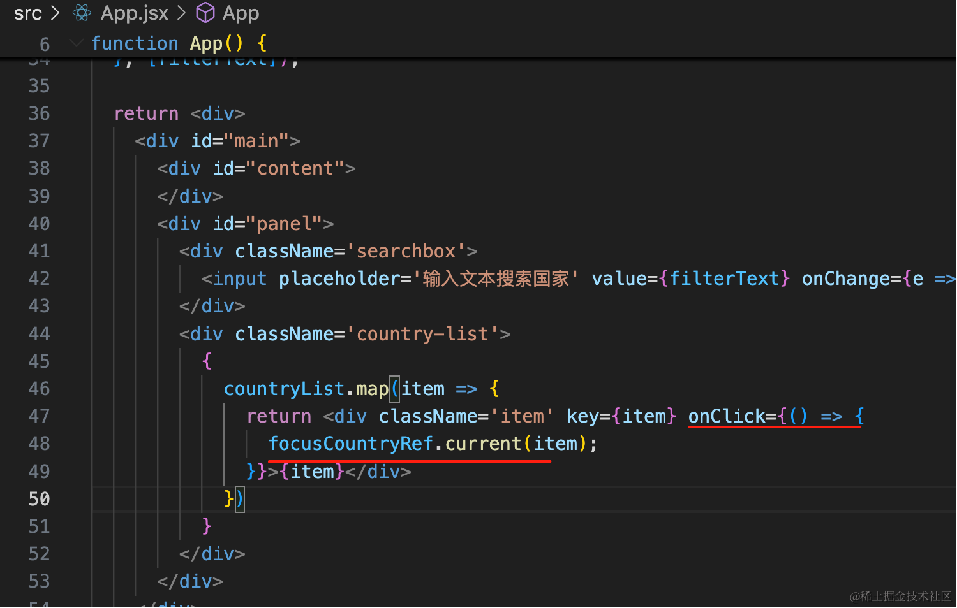Click '{item}' on line 49
Image resolution: width=957 pixels, height=608 pixels.
pos(312,472)
